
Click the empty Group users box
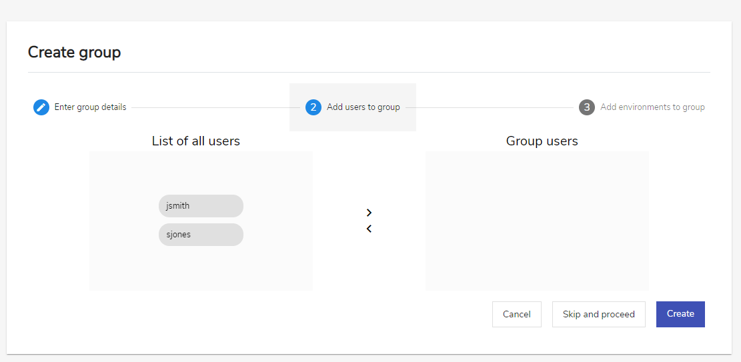click(x=537, y=221)
